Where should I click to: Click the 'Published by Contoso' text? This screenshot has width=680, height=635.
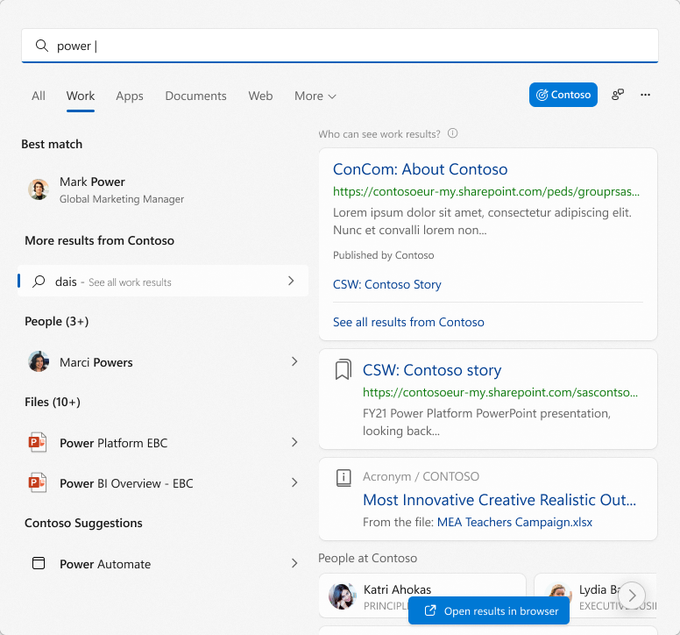(x=383, y=255)
